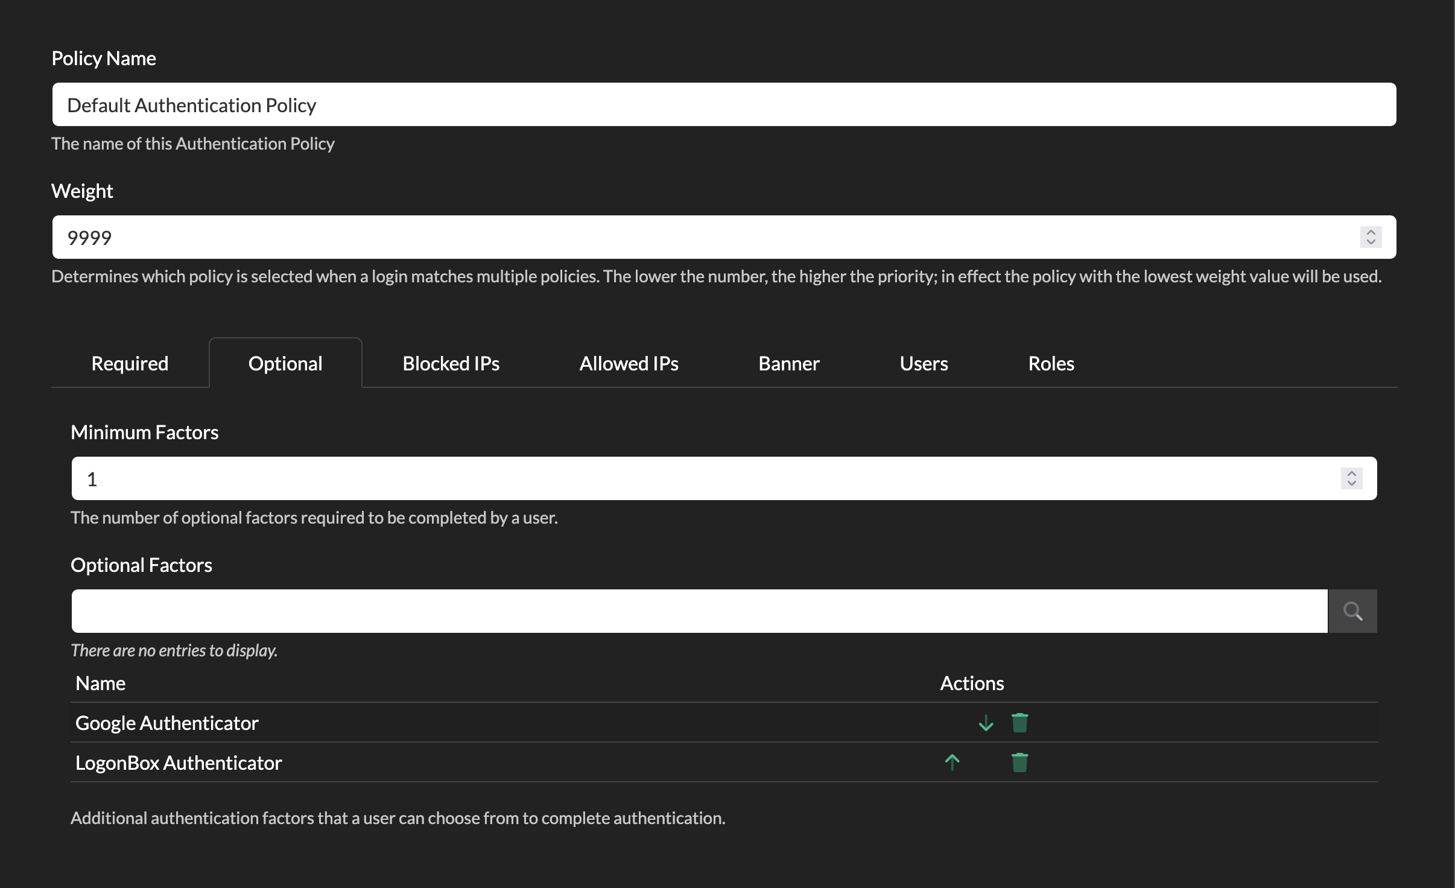
Task: Switch to the Required tab
Action: coord(130,363)
